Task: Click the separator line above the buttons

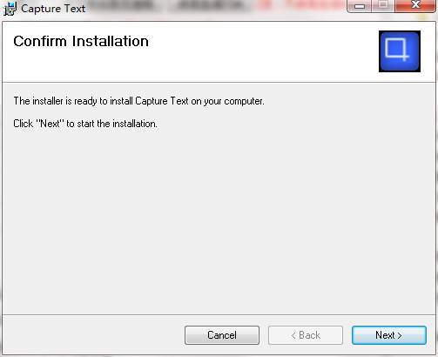Action: coord(219,314)
